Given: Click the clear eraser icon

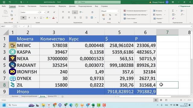Looking at the screenshot, I should point(173,19).
